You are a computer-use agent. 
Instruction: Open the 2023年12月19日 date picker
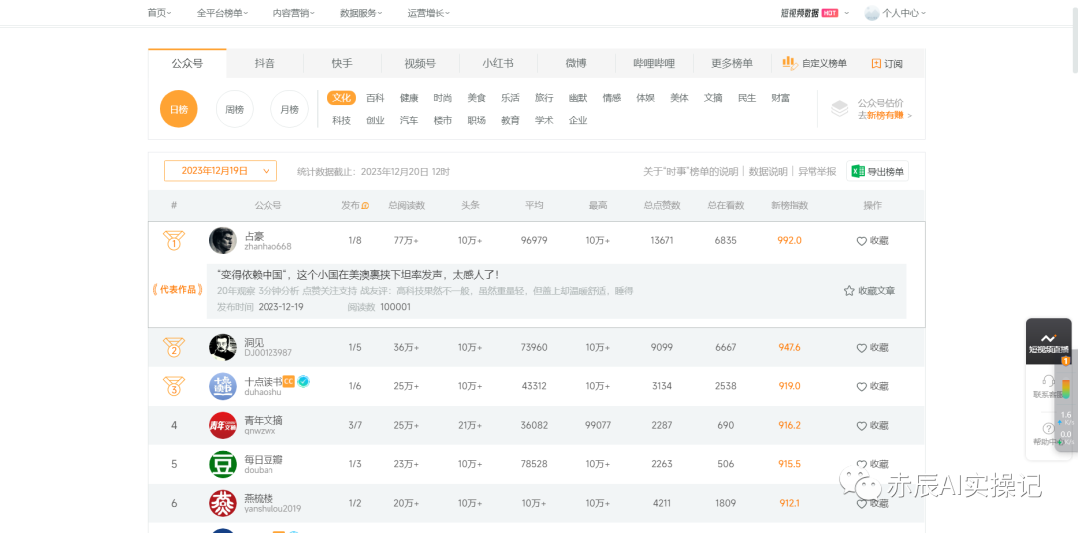click(x=220, y=171)
